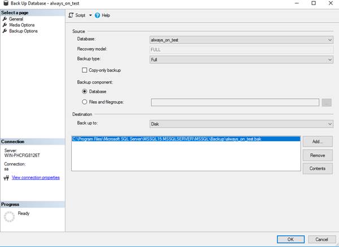
Task: Click the Ready progress spinner icon
Action: tap(10, 216)
